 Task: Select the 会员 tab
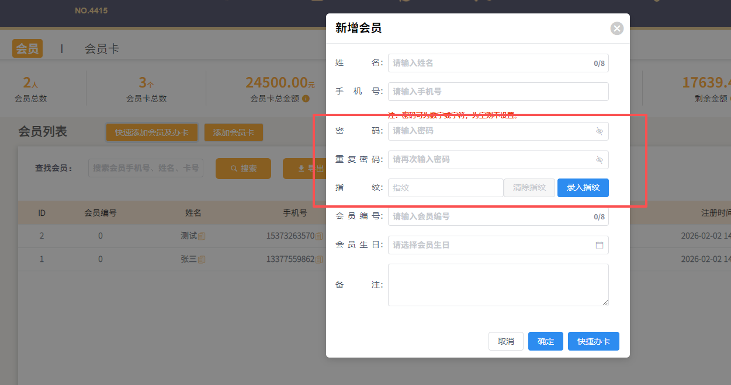point(27,49)
